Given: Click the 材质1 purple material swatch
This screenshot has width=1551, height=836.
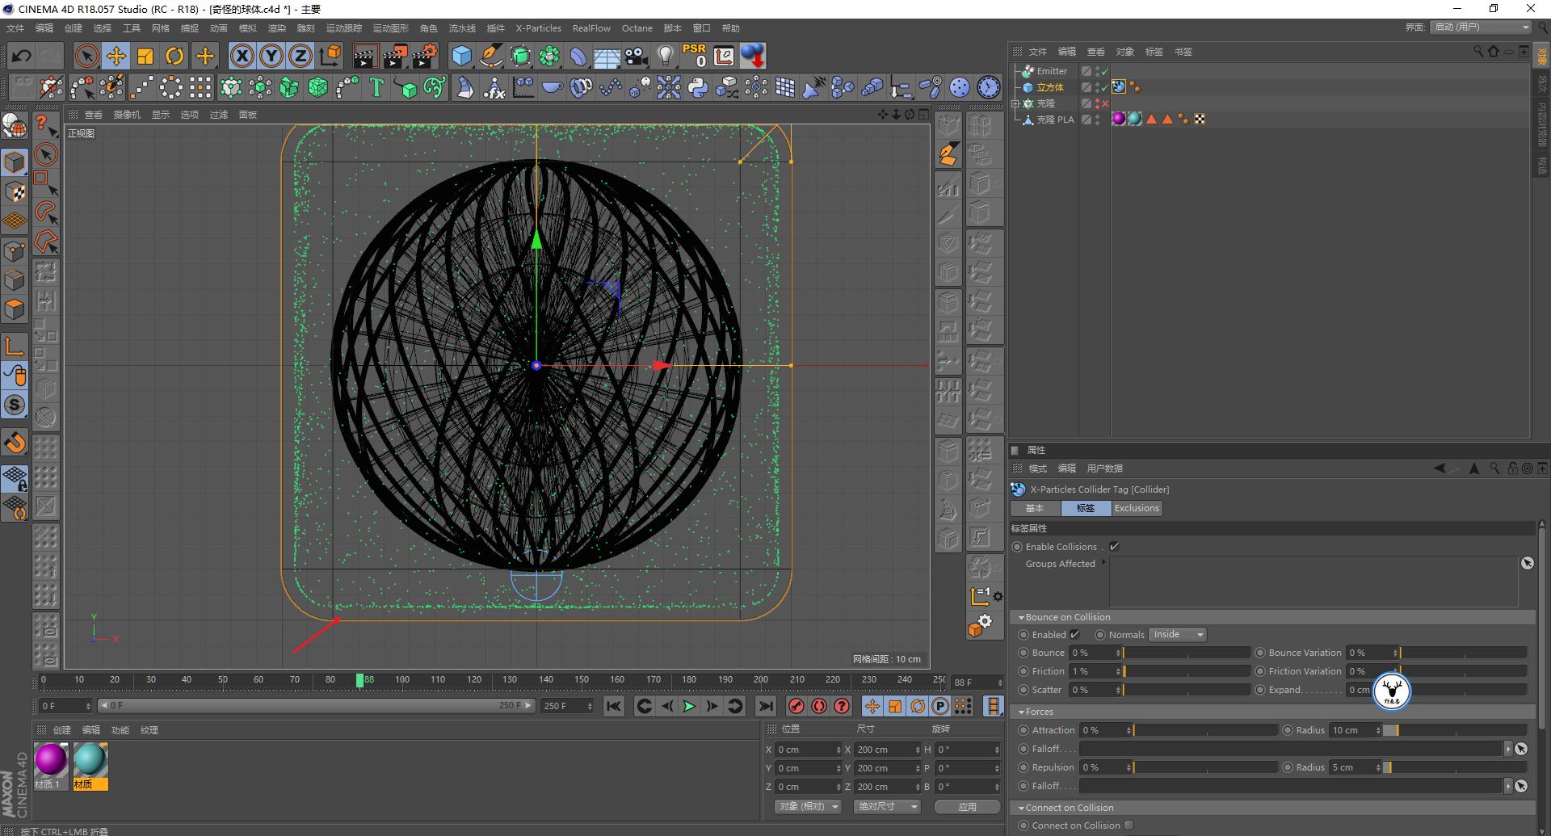Looking at the screenshot, I should click(50, 759).
